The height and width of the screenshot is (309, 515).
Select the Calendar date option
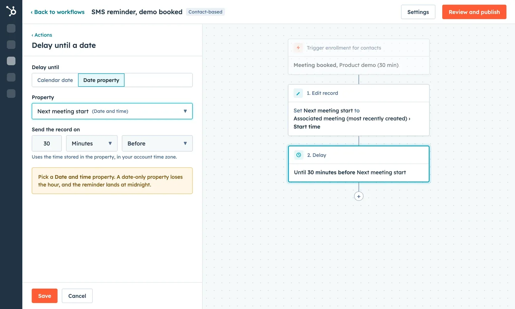(55, 80)
